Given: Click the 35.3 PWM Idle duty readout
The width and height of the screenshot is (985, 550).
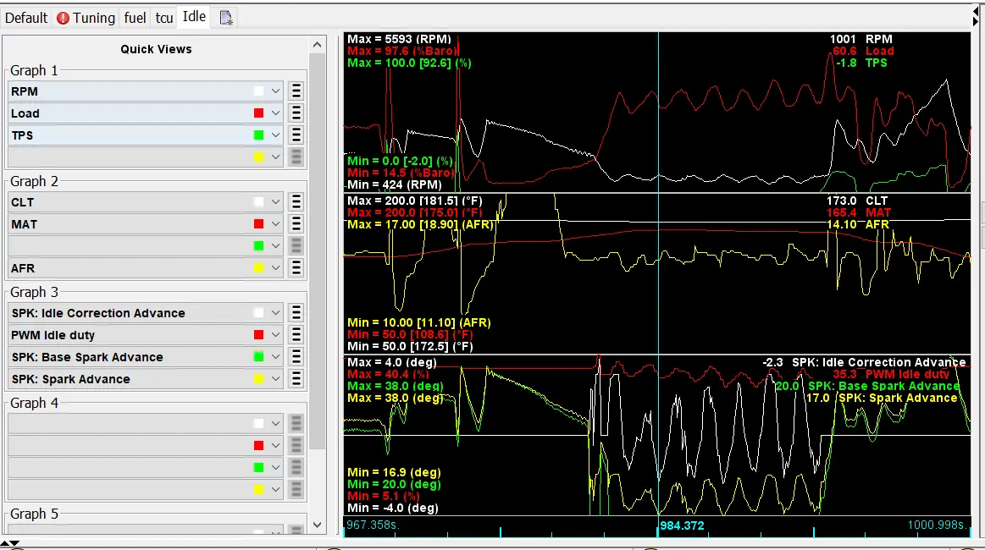Looking at the screenshot, I should (890, 374).
